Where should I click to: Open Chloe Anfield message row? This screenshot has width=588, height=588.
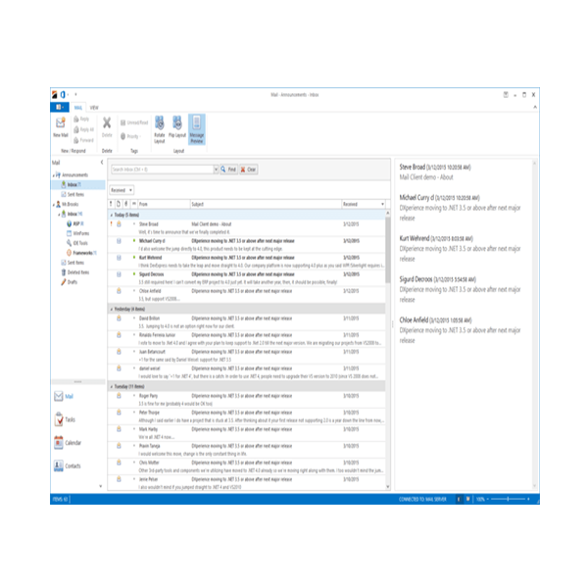pyautogui.click(x=246, y=295)
